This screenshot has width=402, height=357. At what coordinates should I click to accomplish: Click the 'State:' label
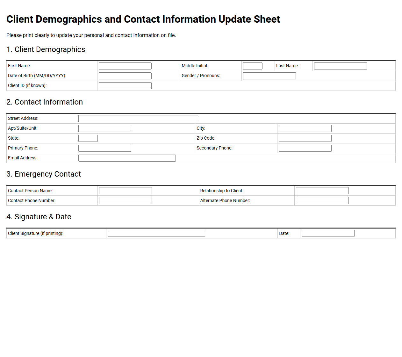14,138
